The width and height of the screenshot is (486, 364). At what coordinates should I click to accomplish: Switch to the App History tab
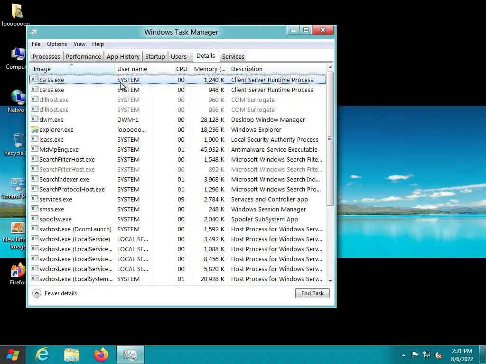point(123,57)
